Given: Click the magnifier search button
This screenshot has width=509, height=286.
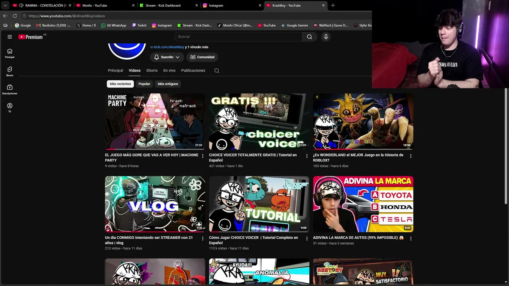Looking at the screenshot, I should point(309,37).
